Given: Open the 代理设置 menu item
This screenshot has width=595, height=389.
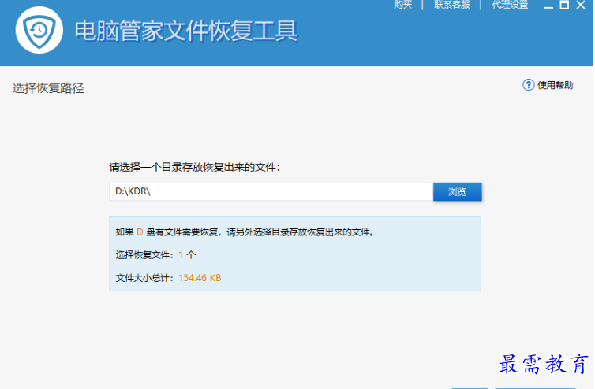Looking at the screenshot, I should pyautogui.click(x=510, y=5).
